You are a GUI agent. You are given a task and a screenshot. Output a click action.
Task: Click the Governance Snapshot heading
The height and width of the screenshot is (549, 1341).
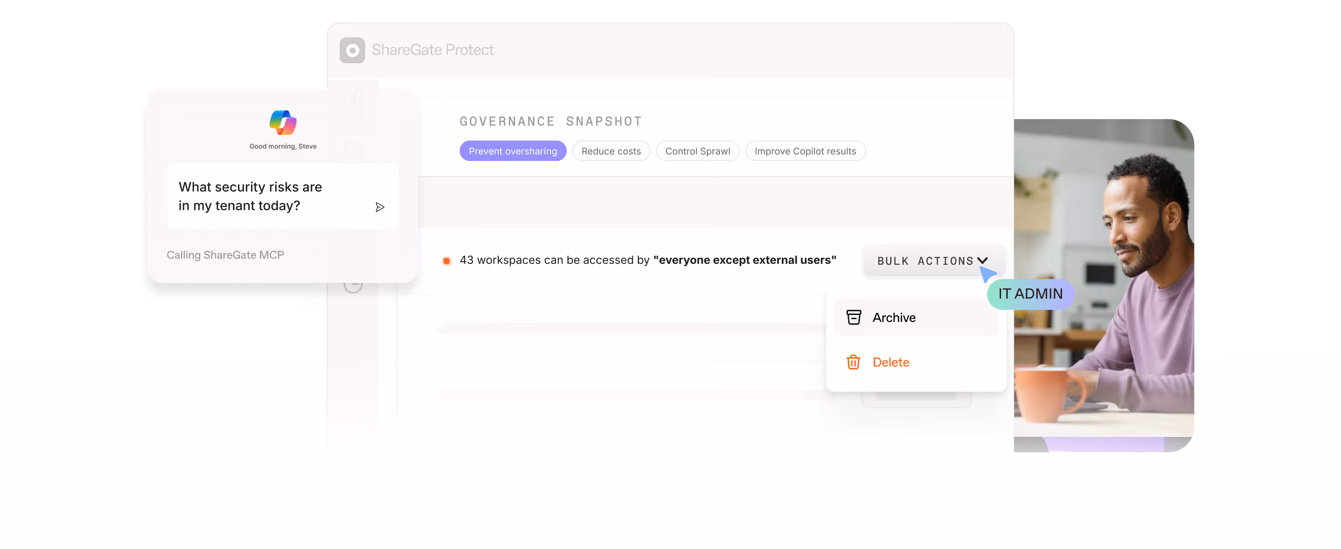coord(551,121)
